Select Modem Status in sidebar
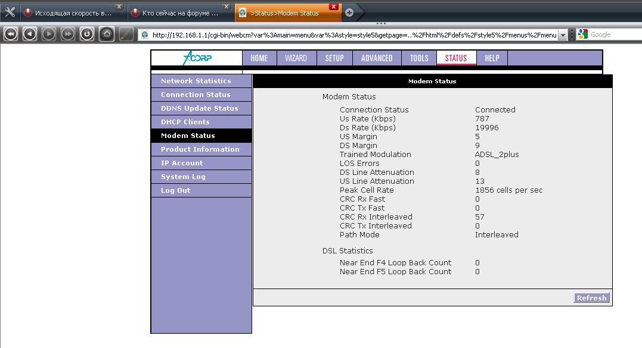Viewport: 642px width, 348px height. [x=201, y=136]
